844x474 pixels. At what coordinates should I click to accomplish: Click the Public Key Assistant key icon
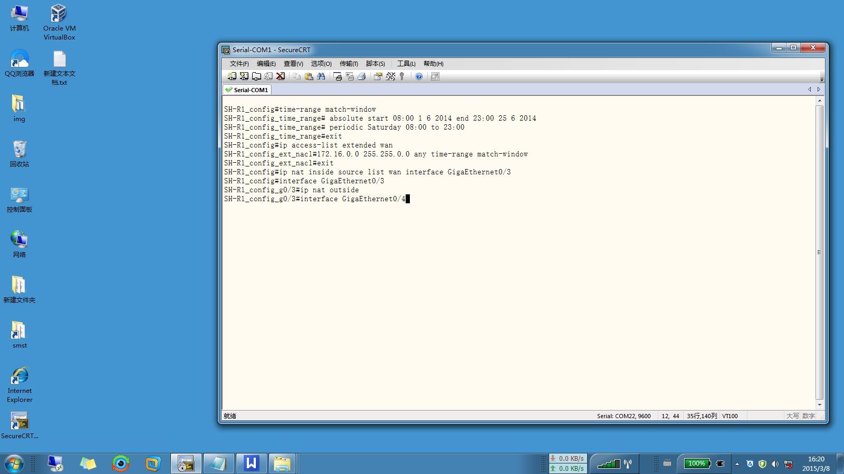point(402,76)
